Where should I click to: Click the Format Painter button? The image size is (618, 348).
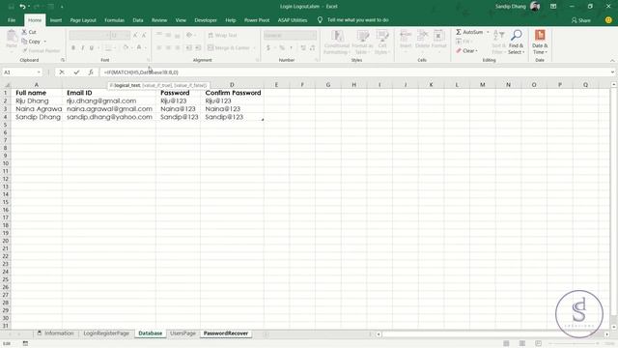pyautogui.click(x=41, y=51)
